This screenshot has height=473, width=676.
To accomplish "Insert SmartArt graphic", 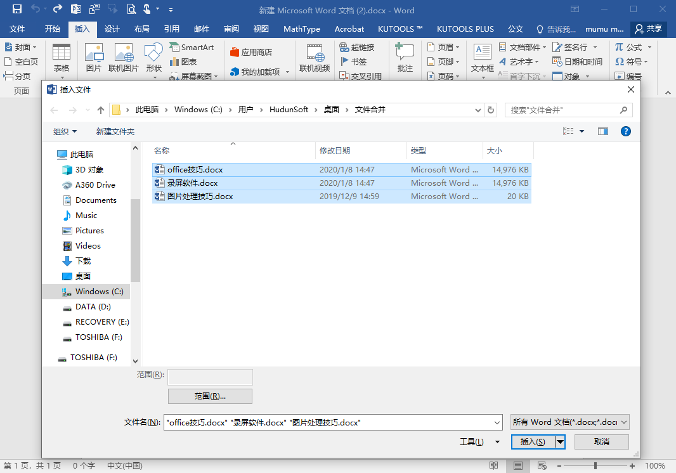I will pos(192,47).
